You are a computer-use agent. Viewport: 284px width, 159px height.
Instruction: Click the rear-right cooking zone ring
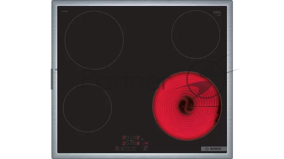[x=195, y=34]
